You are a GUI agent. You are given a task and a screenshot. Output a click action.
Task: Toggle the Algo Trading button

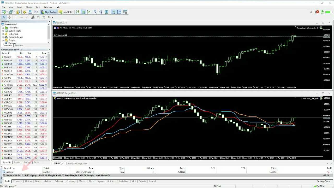coord(49,12)
